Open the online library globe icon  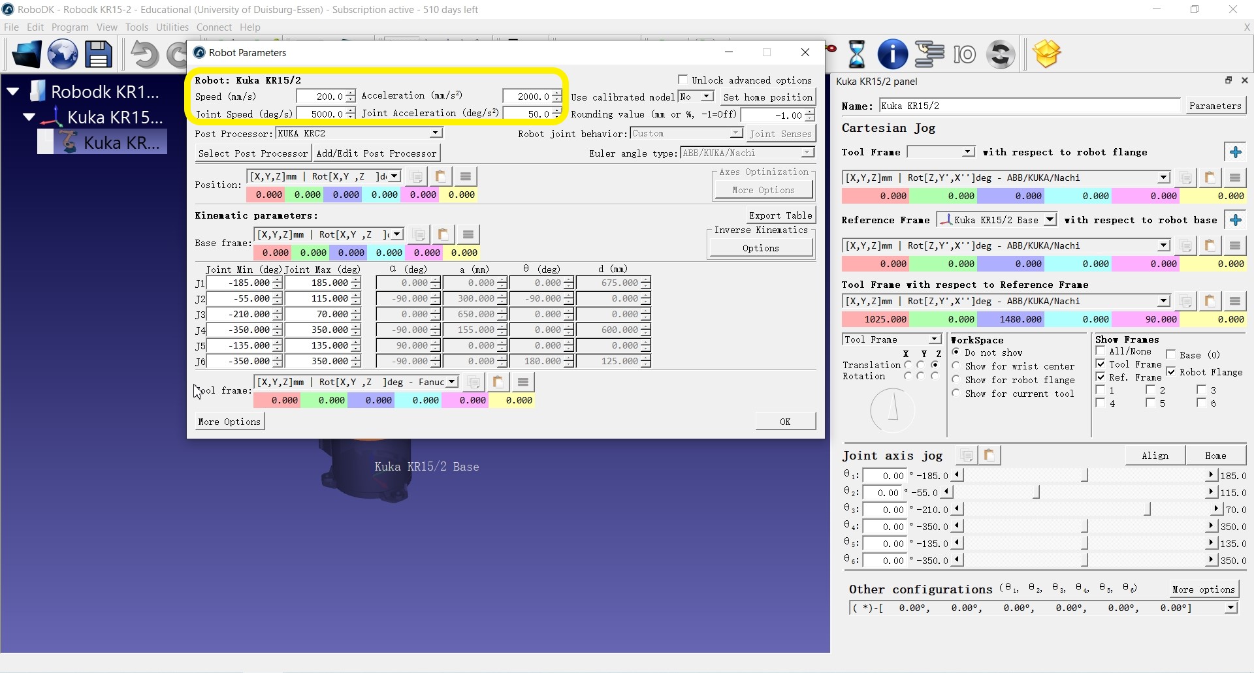click(x=63, y=54)
